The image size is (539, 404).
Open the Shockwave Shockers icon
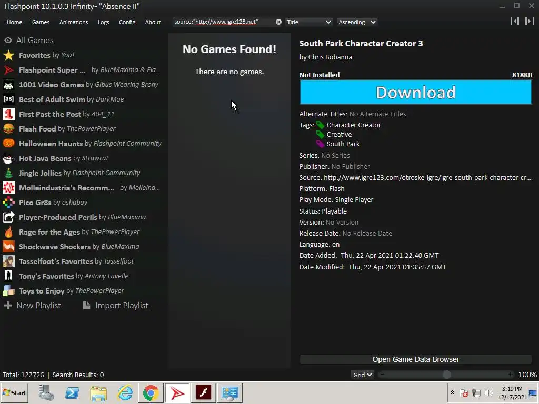click(x=8, y=247)
